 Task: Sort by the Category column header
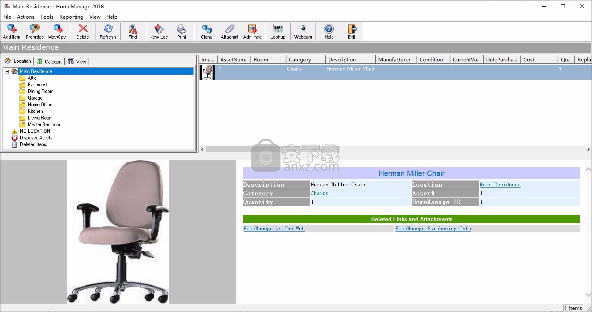(x=306, y=60)
